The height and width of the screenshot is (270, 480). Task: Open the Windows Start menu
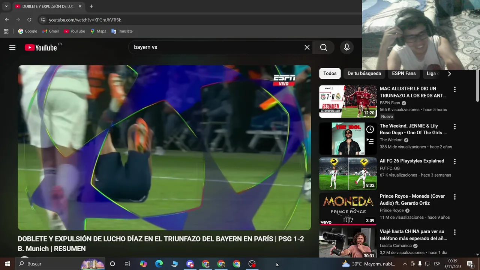click(x=7, y=264)
